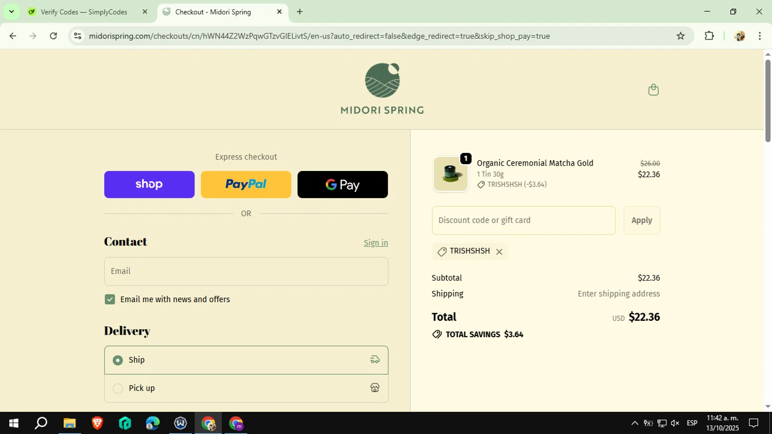The height and width of the screenshot is (434, 772).
Task: Click the page vertical scrollbar
Action: pyautogui.click(x=767, y=101)
